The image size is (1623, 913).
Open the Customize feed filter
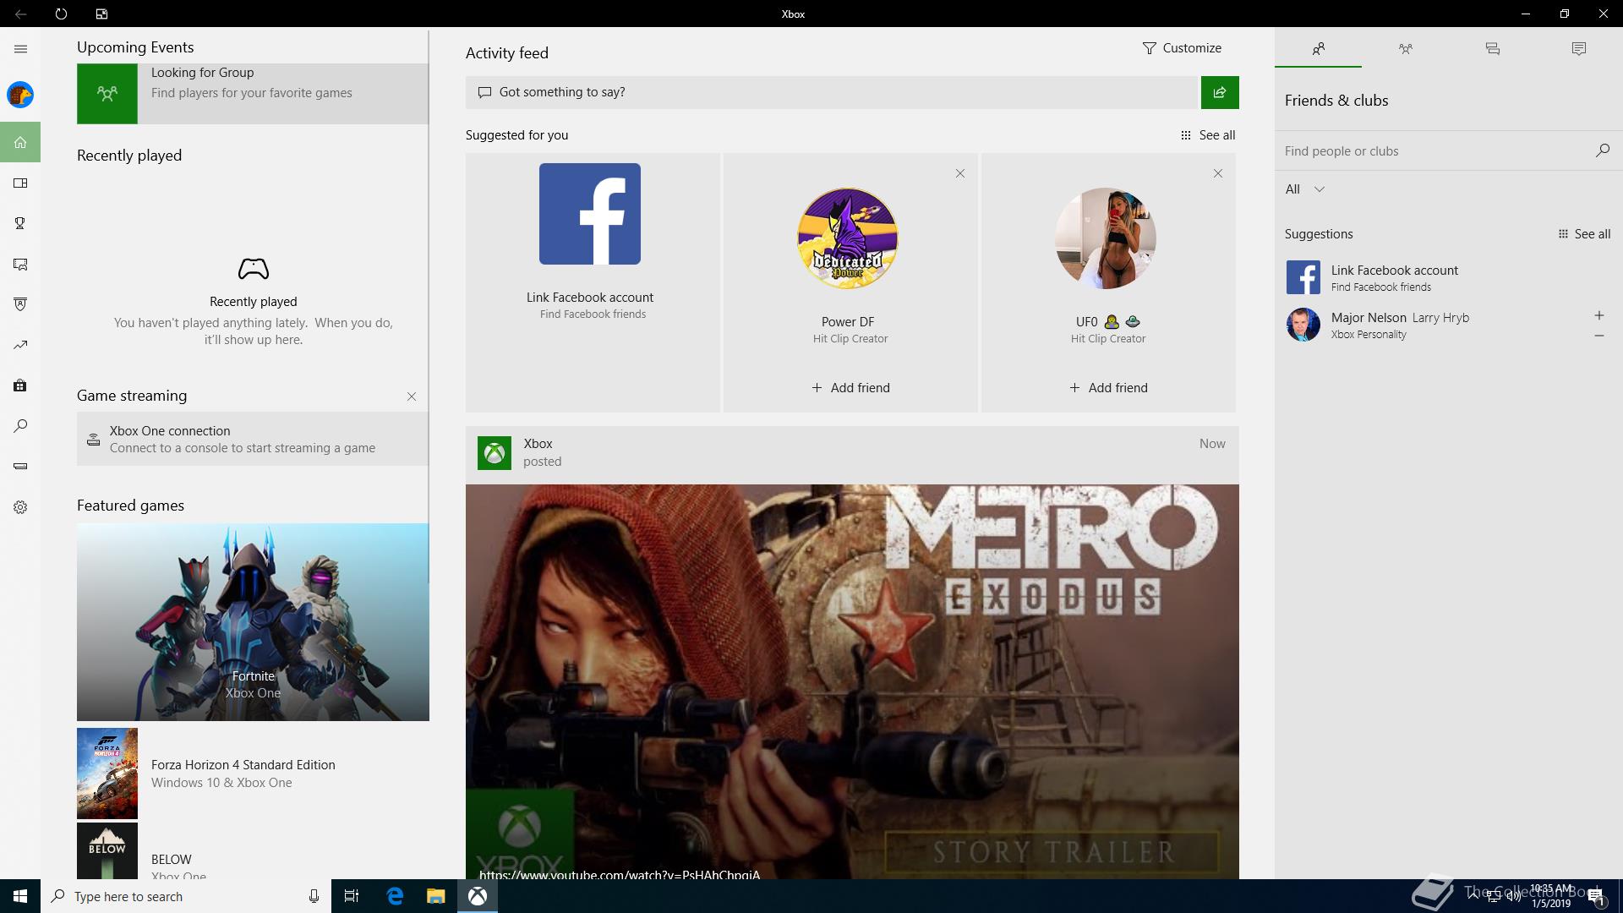pos(1182,48)
